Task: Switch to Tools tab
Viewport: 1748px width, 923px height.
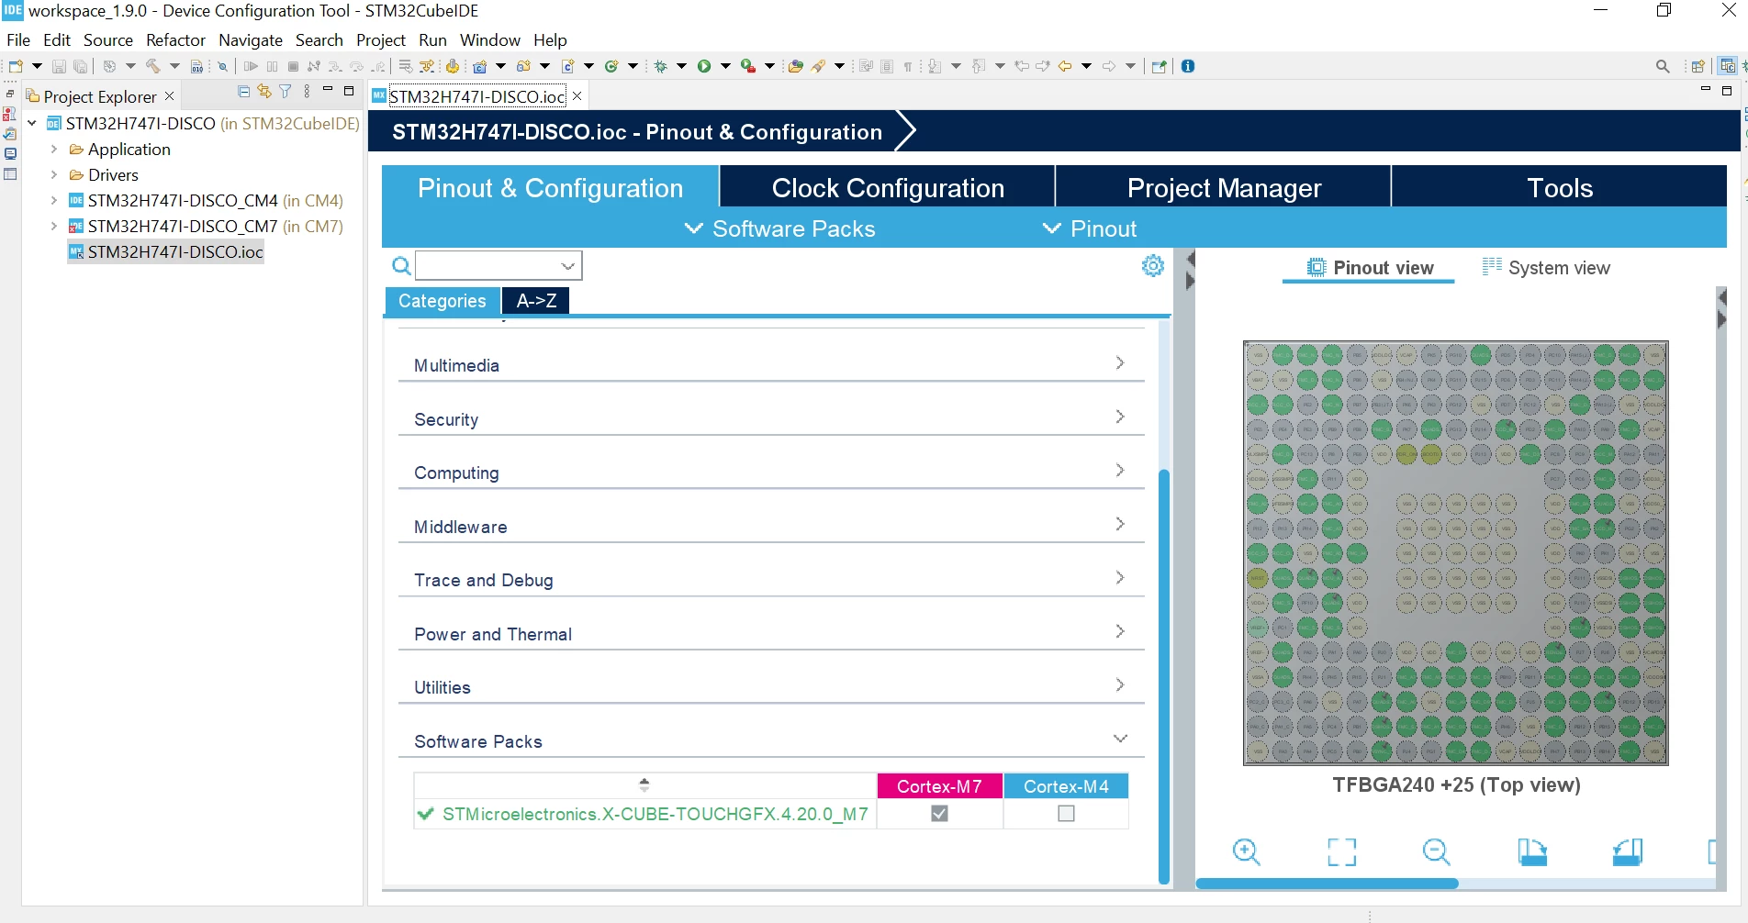Action: (x=1560, y=187)
